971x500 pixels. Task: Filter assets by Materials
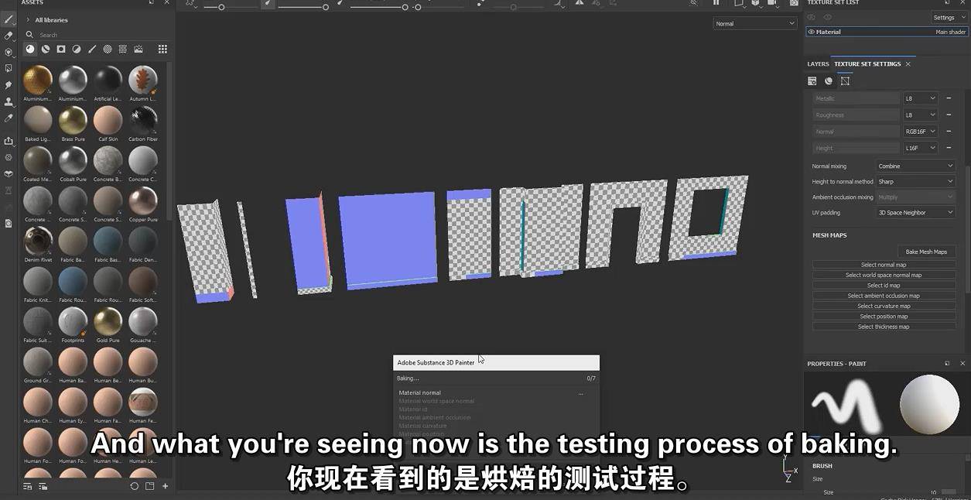point(30,49)
